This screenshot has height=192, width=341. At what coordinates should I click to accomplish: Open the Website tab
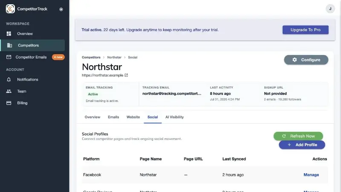[x=133, y=117]
